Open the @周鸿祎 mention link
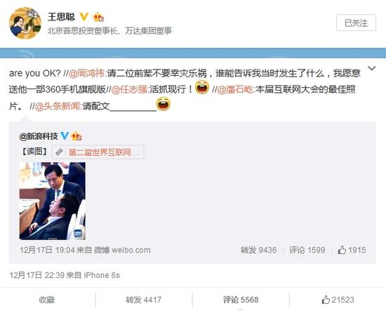386x311 pixels. 86,73
